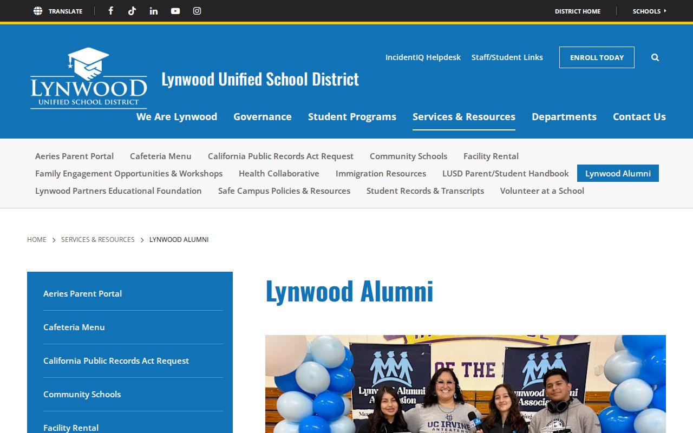Open the Student Programs menu
The image size is (693, 433).
coord(352,116)
